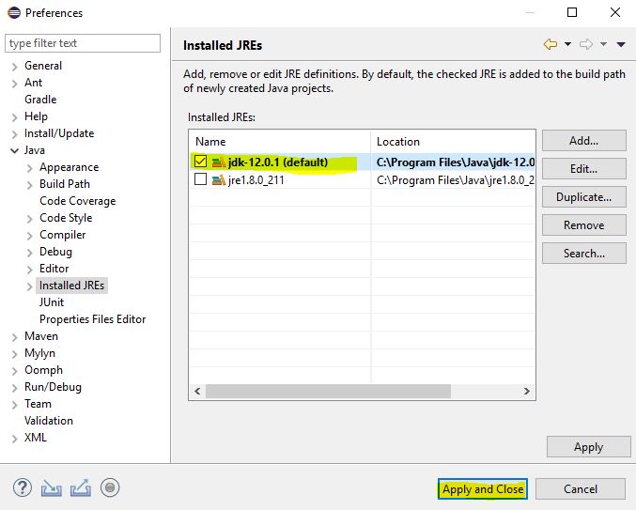636x510 pixels.
Task: Click the horizontal scrollbar thumb
Action: tap(328, 392)
